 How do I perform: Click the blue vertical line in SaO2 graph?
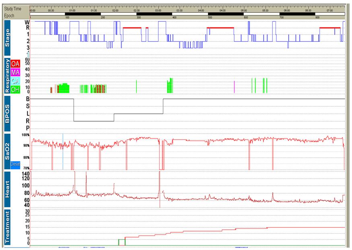(x=63, y=152)
